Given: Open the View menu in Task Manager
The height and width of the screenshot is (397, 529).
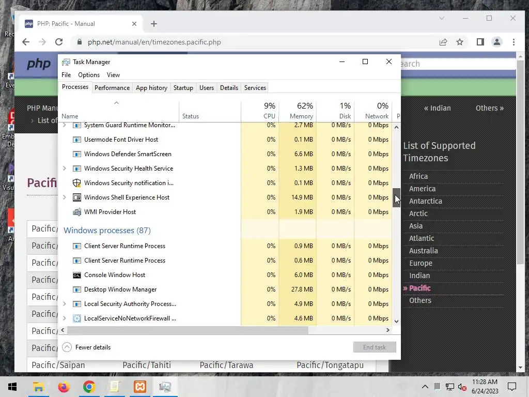Looking at the screenshot, I should coord(113,75).
